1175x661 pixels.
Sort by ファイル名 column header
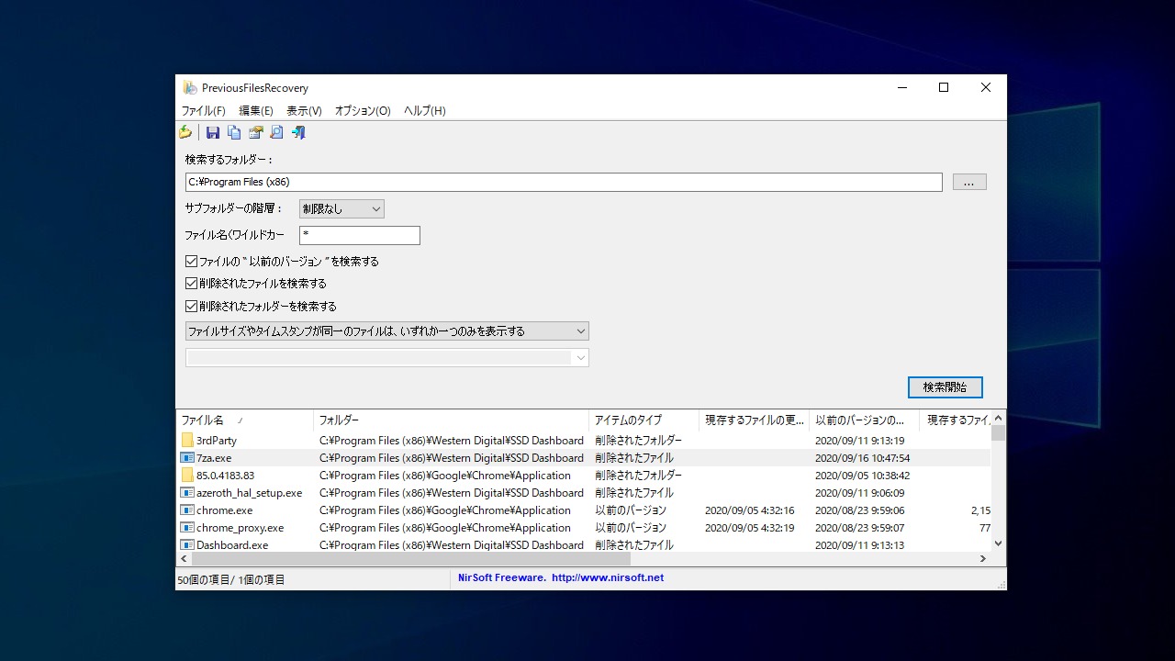244,420
